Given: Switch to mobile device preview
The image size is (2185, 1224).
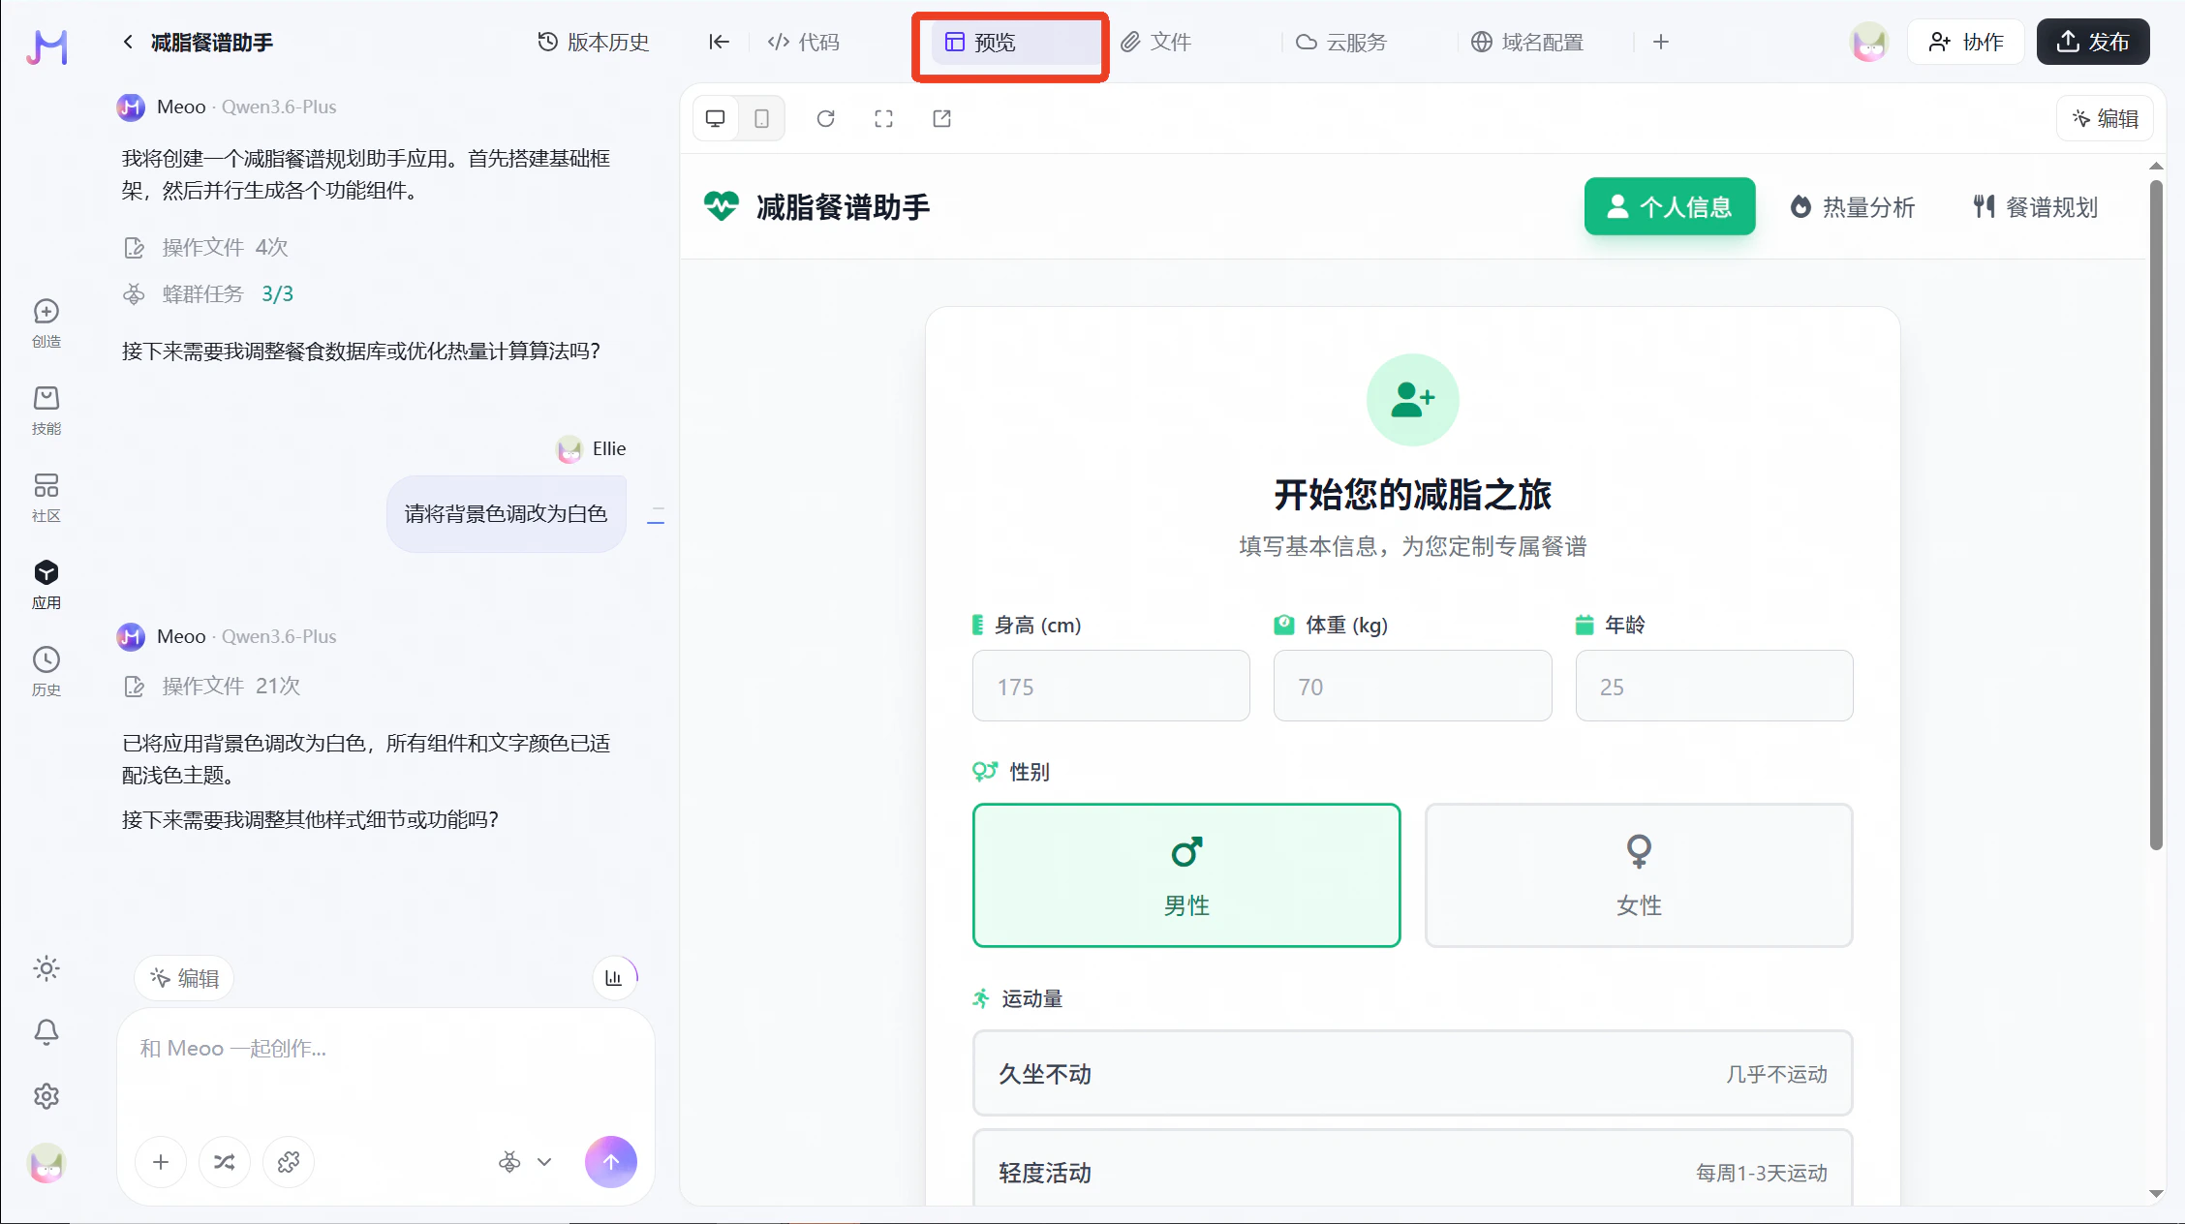Looking at the screenshot, I should (761, 118).
